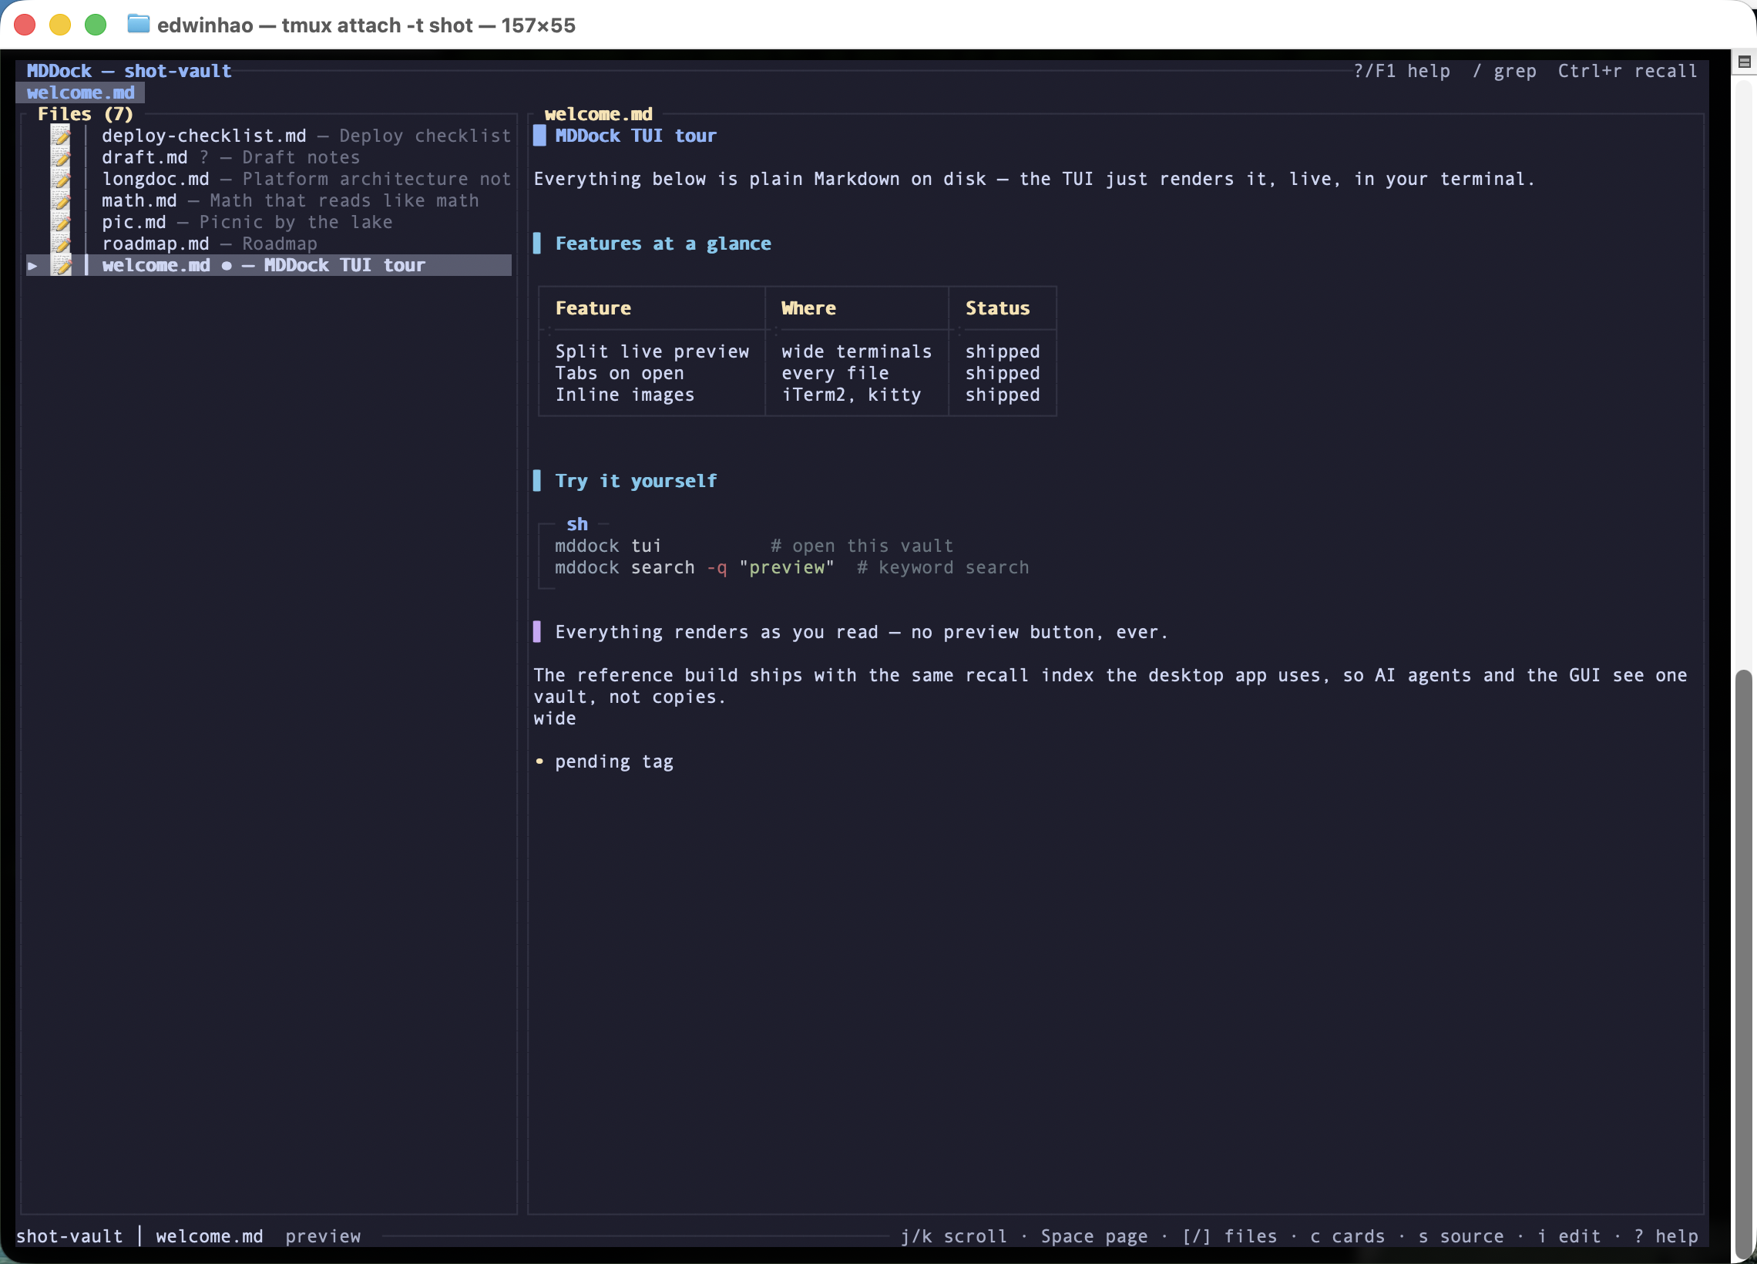Viewport: 1757px width, 1264px height.
Task: Click the Features at a glance heading
Action: pos(663,244)
